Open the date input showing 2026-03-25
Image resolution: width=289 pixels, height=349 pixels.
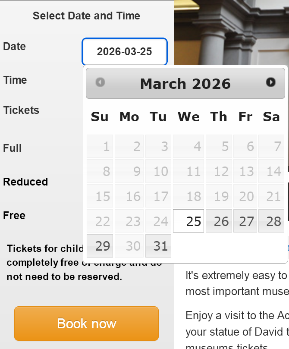click(124, 51)
